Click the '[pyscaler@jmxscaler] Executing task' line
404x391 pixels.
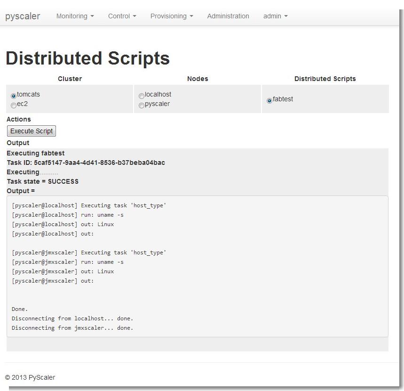pyautogui.click(x=89, y=253)
